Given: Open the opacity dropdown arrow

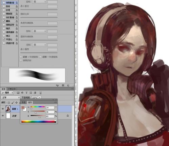Looking at the screenshot, I should pos(40,97).
